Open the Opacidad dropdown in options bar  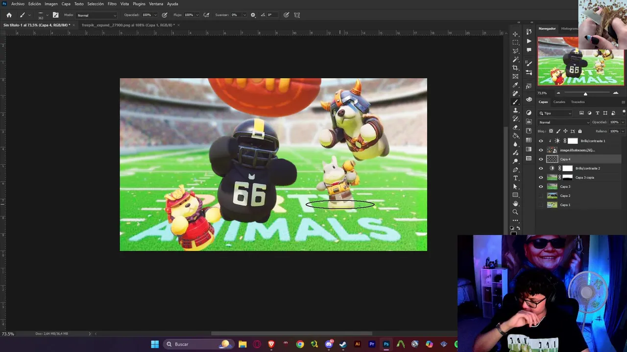pyautogui.click(x=156, y=15)
